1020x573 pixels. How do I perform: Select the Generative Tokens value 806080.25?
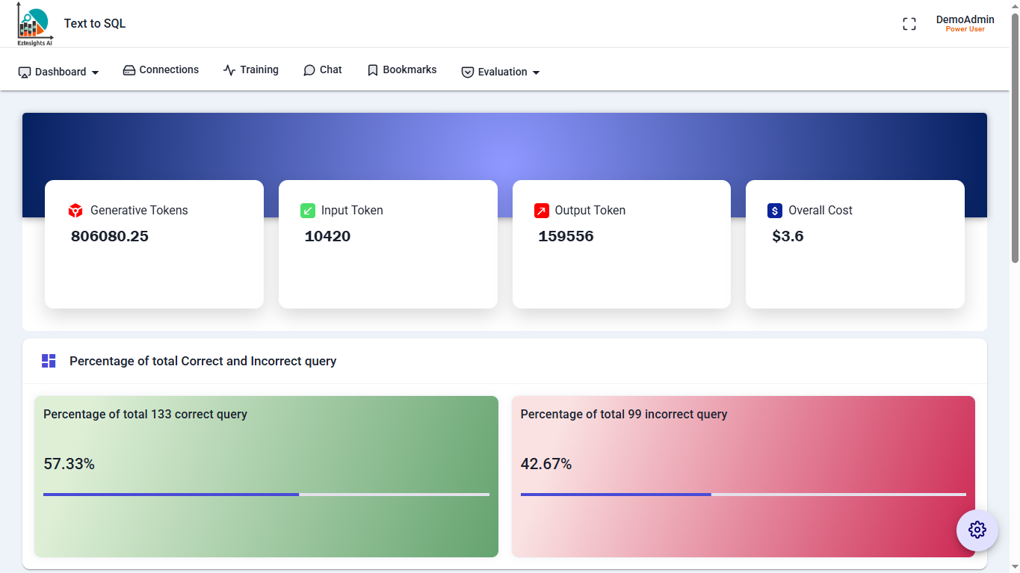coord(110,237)
